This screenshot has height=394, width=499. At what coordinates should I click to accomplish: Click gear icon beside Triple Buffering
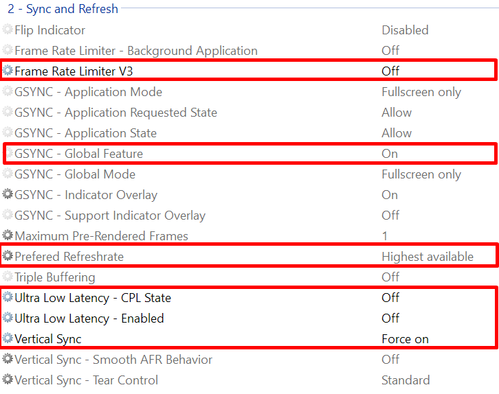[x=8, y=277]
